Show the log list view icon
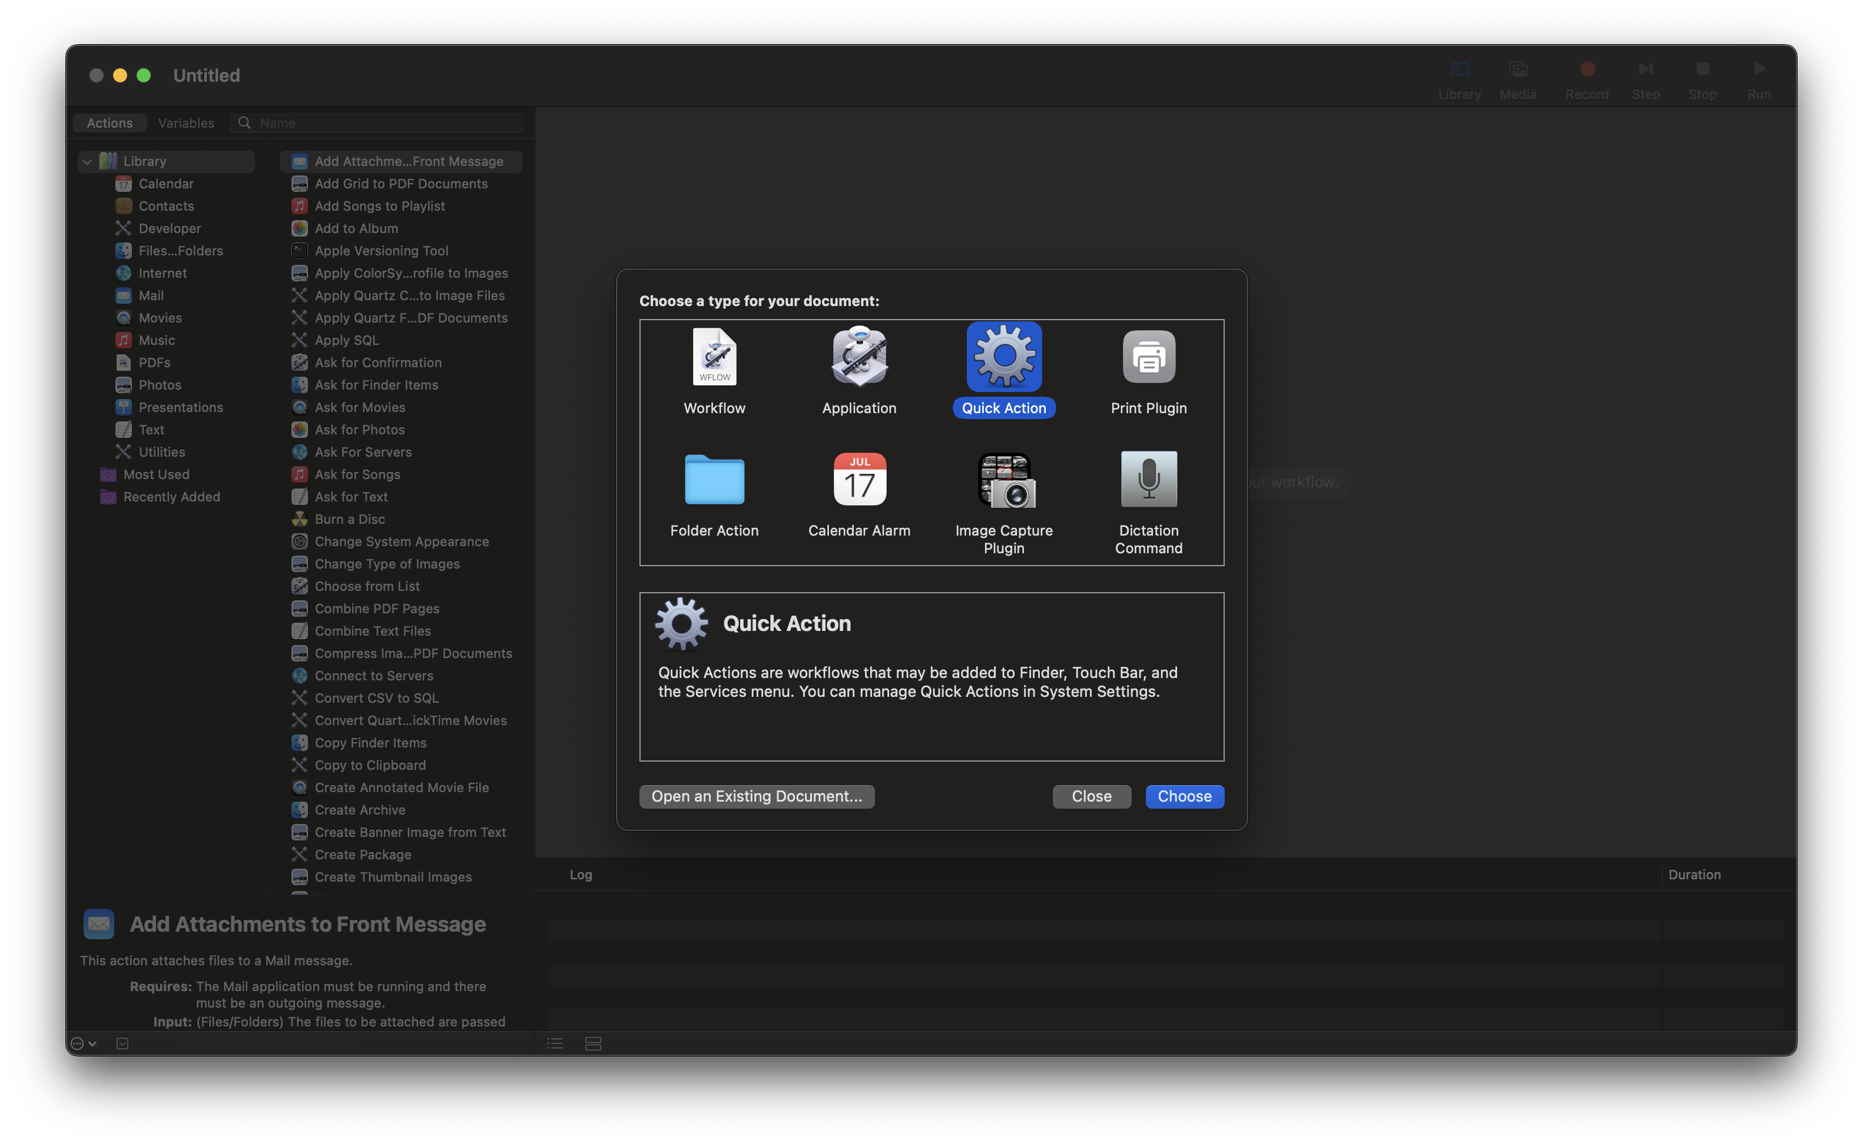The image size is (1863, 1143). click(x=555, y=1043)
